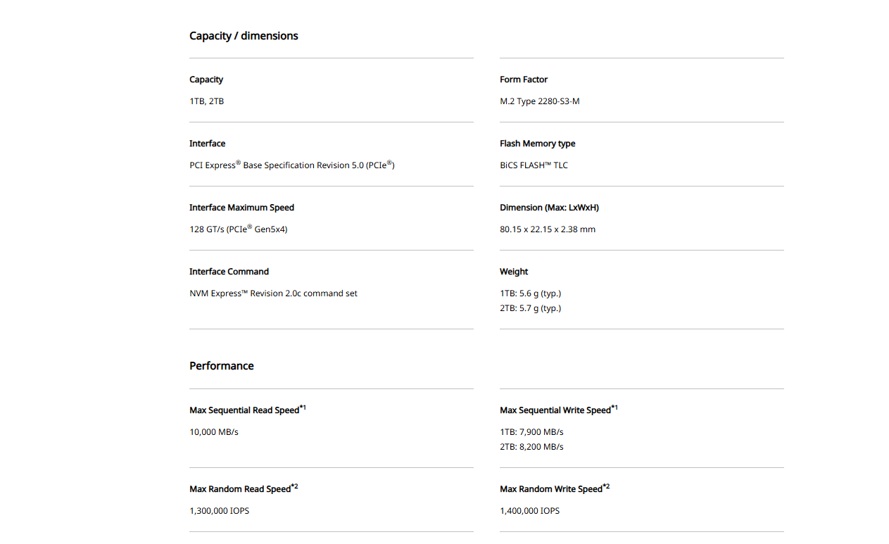This screenshot has height=544, width=889.
Task: Click the 2TB: 8,200 MB/s write speed
Action: tap(531, 447)
